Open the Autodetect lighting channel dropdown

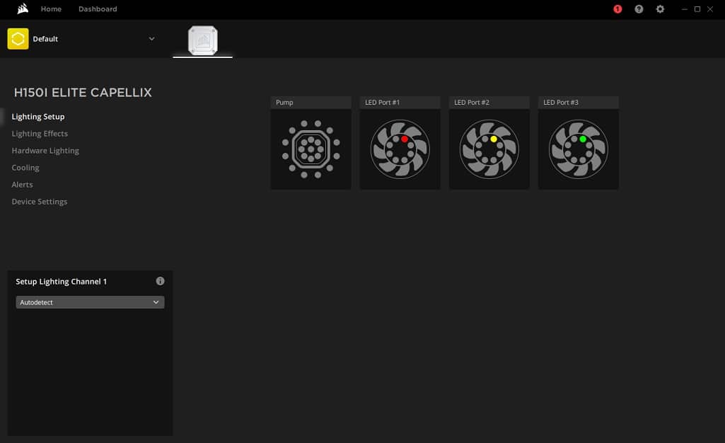click(x=90, y=302)
